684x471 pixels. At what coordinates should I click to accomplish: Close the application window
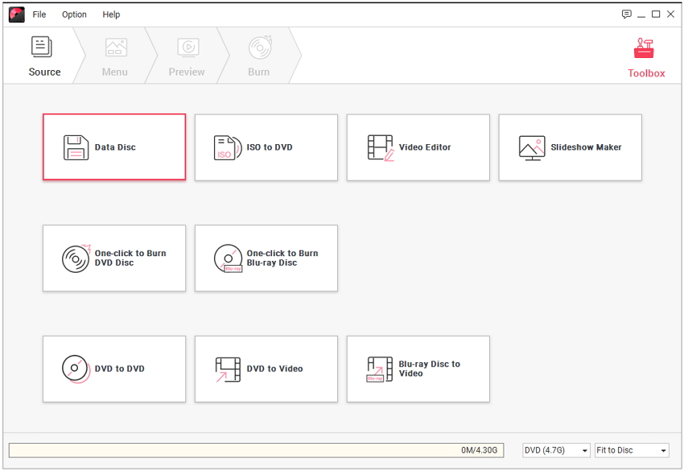point(670,14)
